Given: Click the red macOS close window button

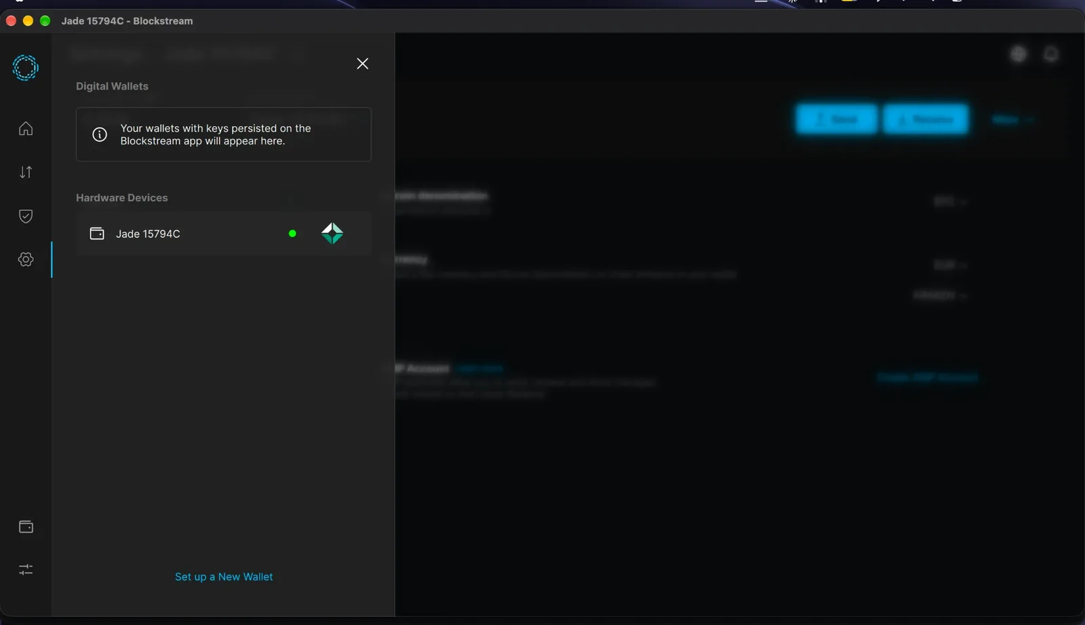Looking at the screenshot, I should tap(11, 21).
